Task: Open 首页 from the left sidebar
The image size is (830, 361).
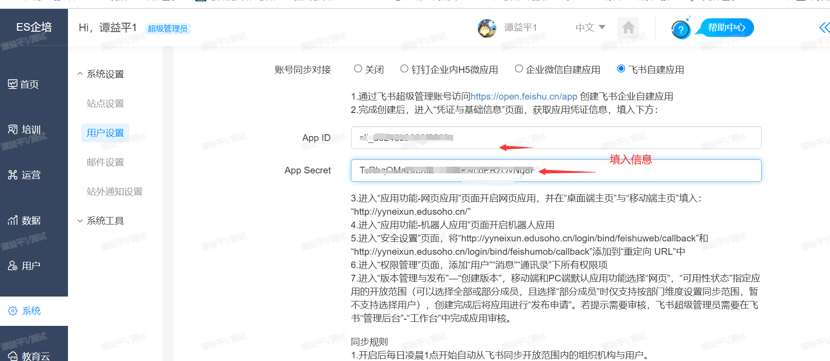Action: [x=24, y=84]
